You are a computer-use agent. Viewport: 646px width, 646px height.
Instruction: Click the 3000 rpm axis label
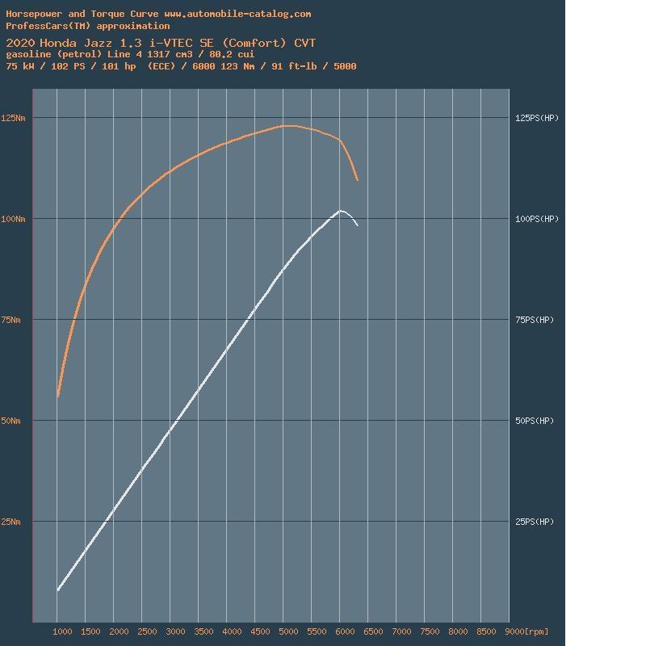(175, 631)
